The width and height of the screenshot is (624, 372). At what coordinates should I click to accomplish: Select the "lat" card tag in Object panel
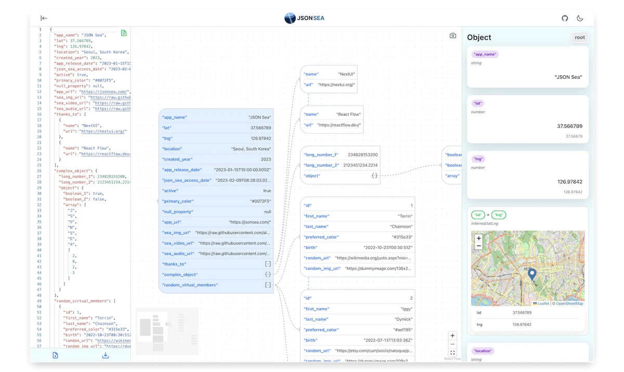tap(478, 103)
